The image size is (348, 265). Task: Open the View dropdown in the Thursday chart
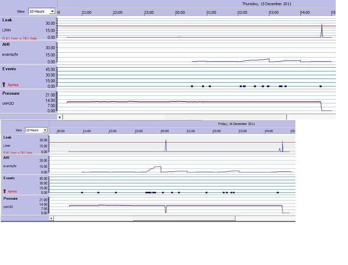click(x=52, y=11)
